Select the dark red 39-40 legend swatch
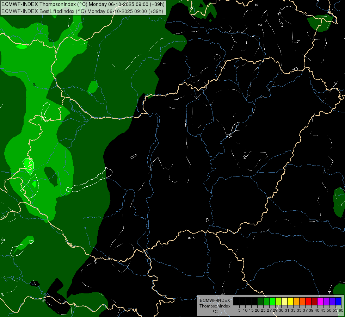The width and height of the screenshot is (345, 317). coord(314,301)
